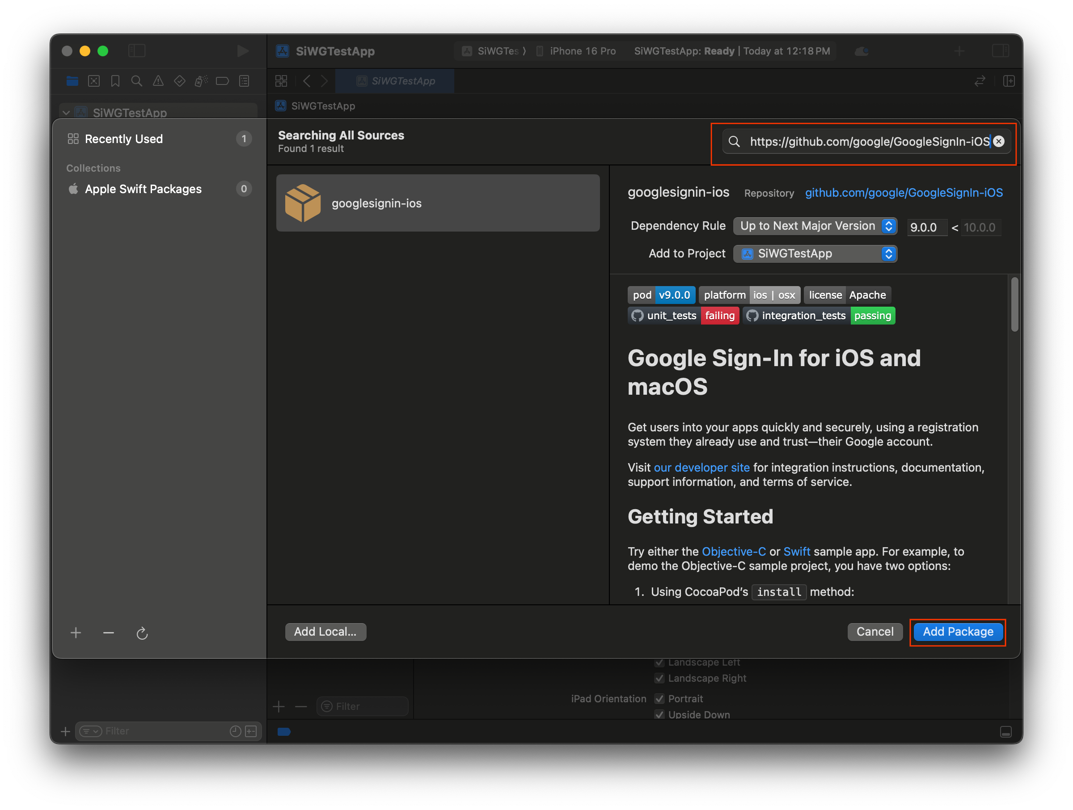1073x810 pixels.
Task: Uncheck the Upside Down orientation checkbox
Action: [660, 714]
